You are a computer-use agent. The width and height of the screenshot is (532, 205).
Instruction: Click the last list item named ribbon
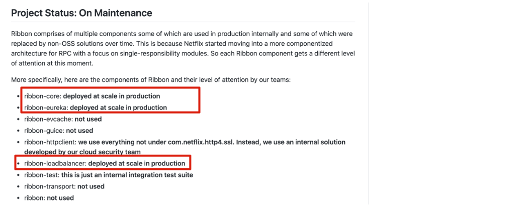tap(34, 197)
